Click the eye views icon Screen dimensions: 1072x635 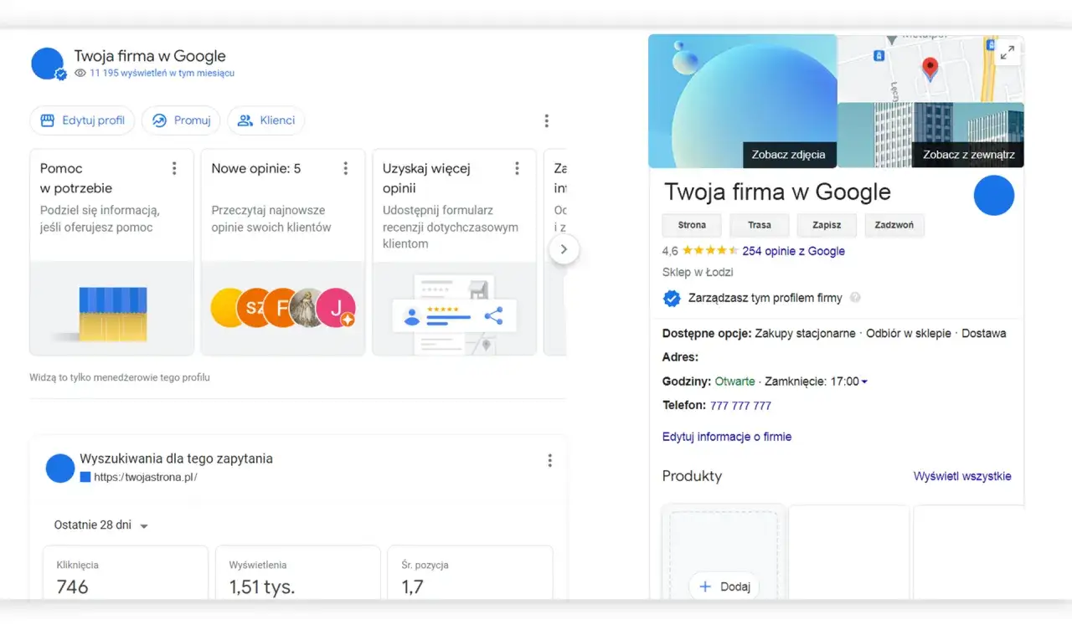point(80,74)
